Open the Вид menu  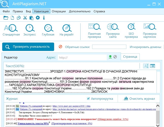tap(28, 11)
